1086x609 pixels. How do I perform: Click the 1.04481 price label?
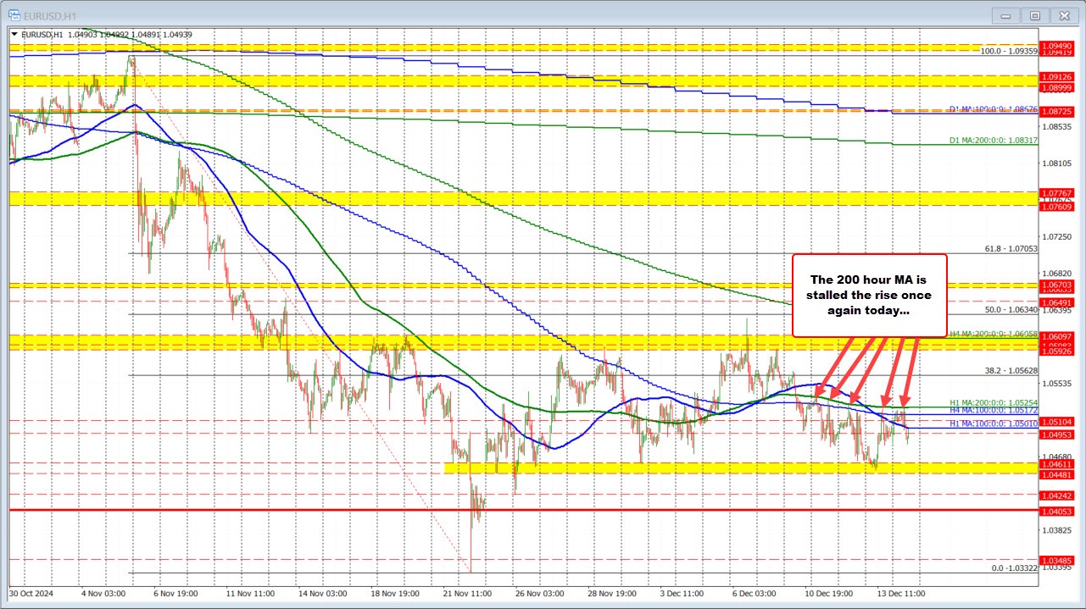[1058, 473]
